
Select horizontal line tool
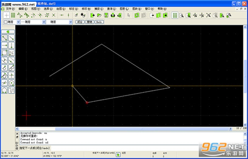5,45
